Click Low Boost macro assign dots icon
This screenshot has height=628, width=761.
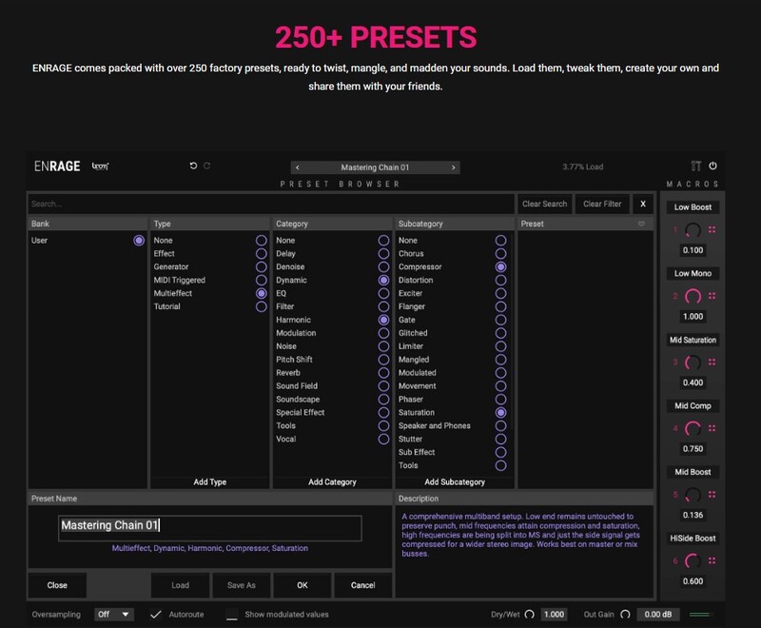tap(712, 229)
